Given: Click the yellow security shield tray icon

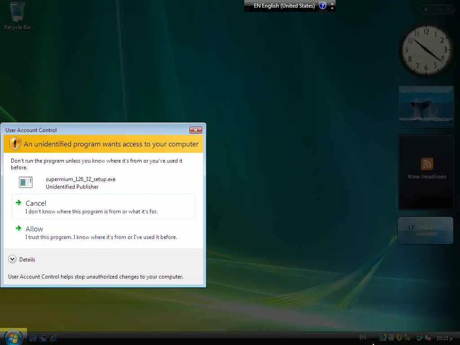Looking at the screenshot, I should [399, 338].
